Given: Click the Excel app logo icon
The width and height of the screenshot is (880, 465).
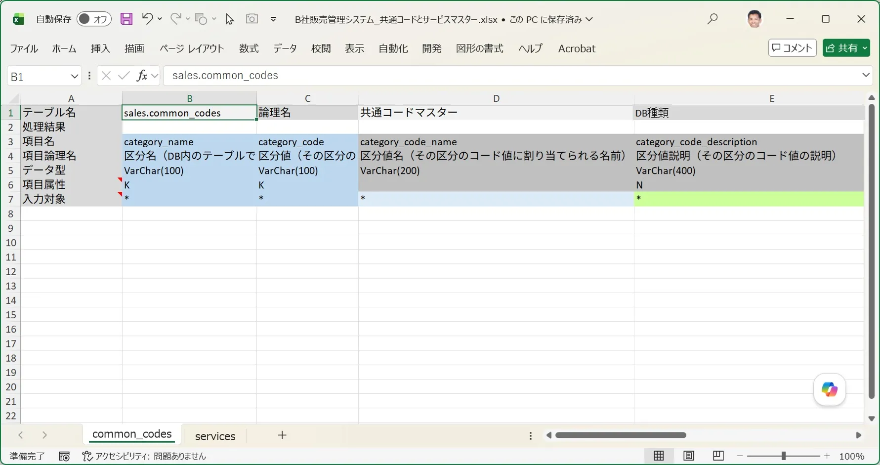Looking at the screenshot, I should point(18,19).
